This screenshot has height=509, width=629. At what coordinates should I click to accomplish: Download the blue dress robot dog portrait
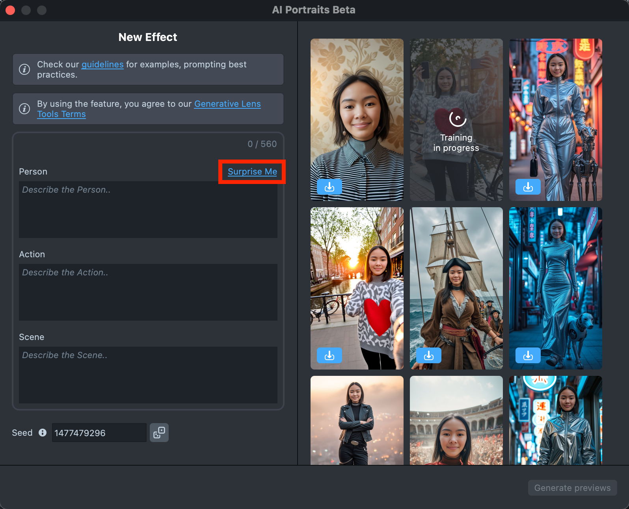pyautogui.click(x=528, y=355)
